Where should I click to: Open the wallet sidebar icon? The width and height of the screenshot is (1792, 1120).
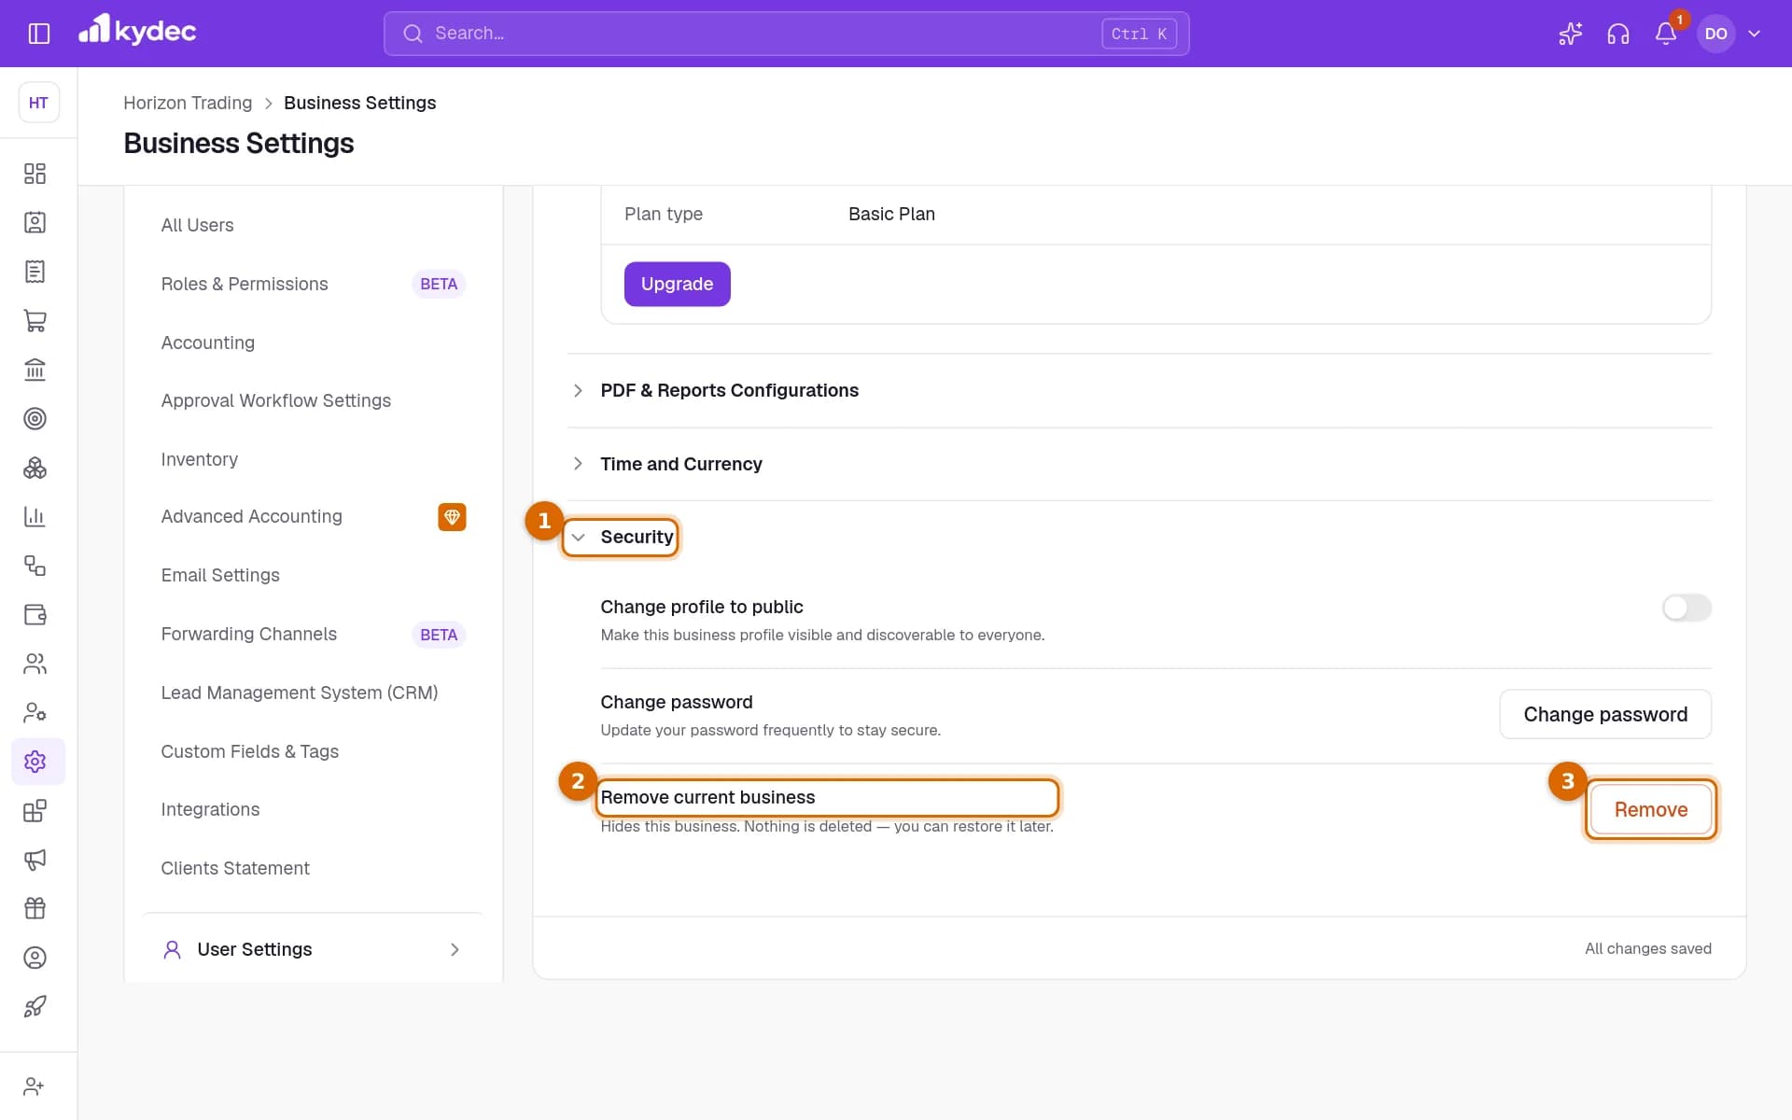[35, 614]
